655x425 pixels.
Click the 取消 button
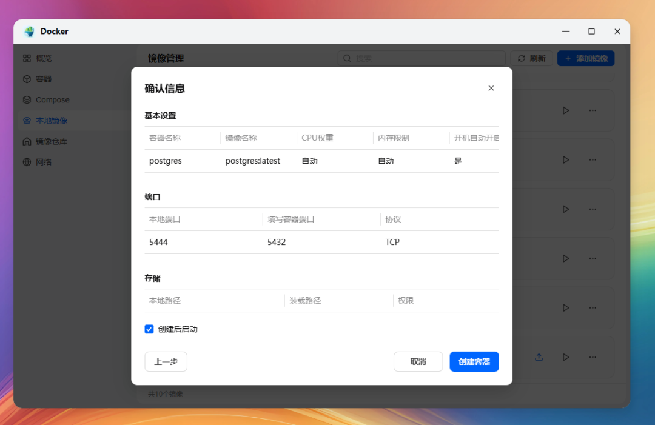click(x=418, y=361)
